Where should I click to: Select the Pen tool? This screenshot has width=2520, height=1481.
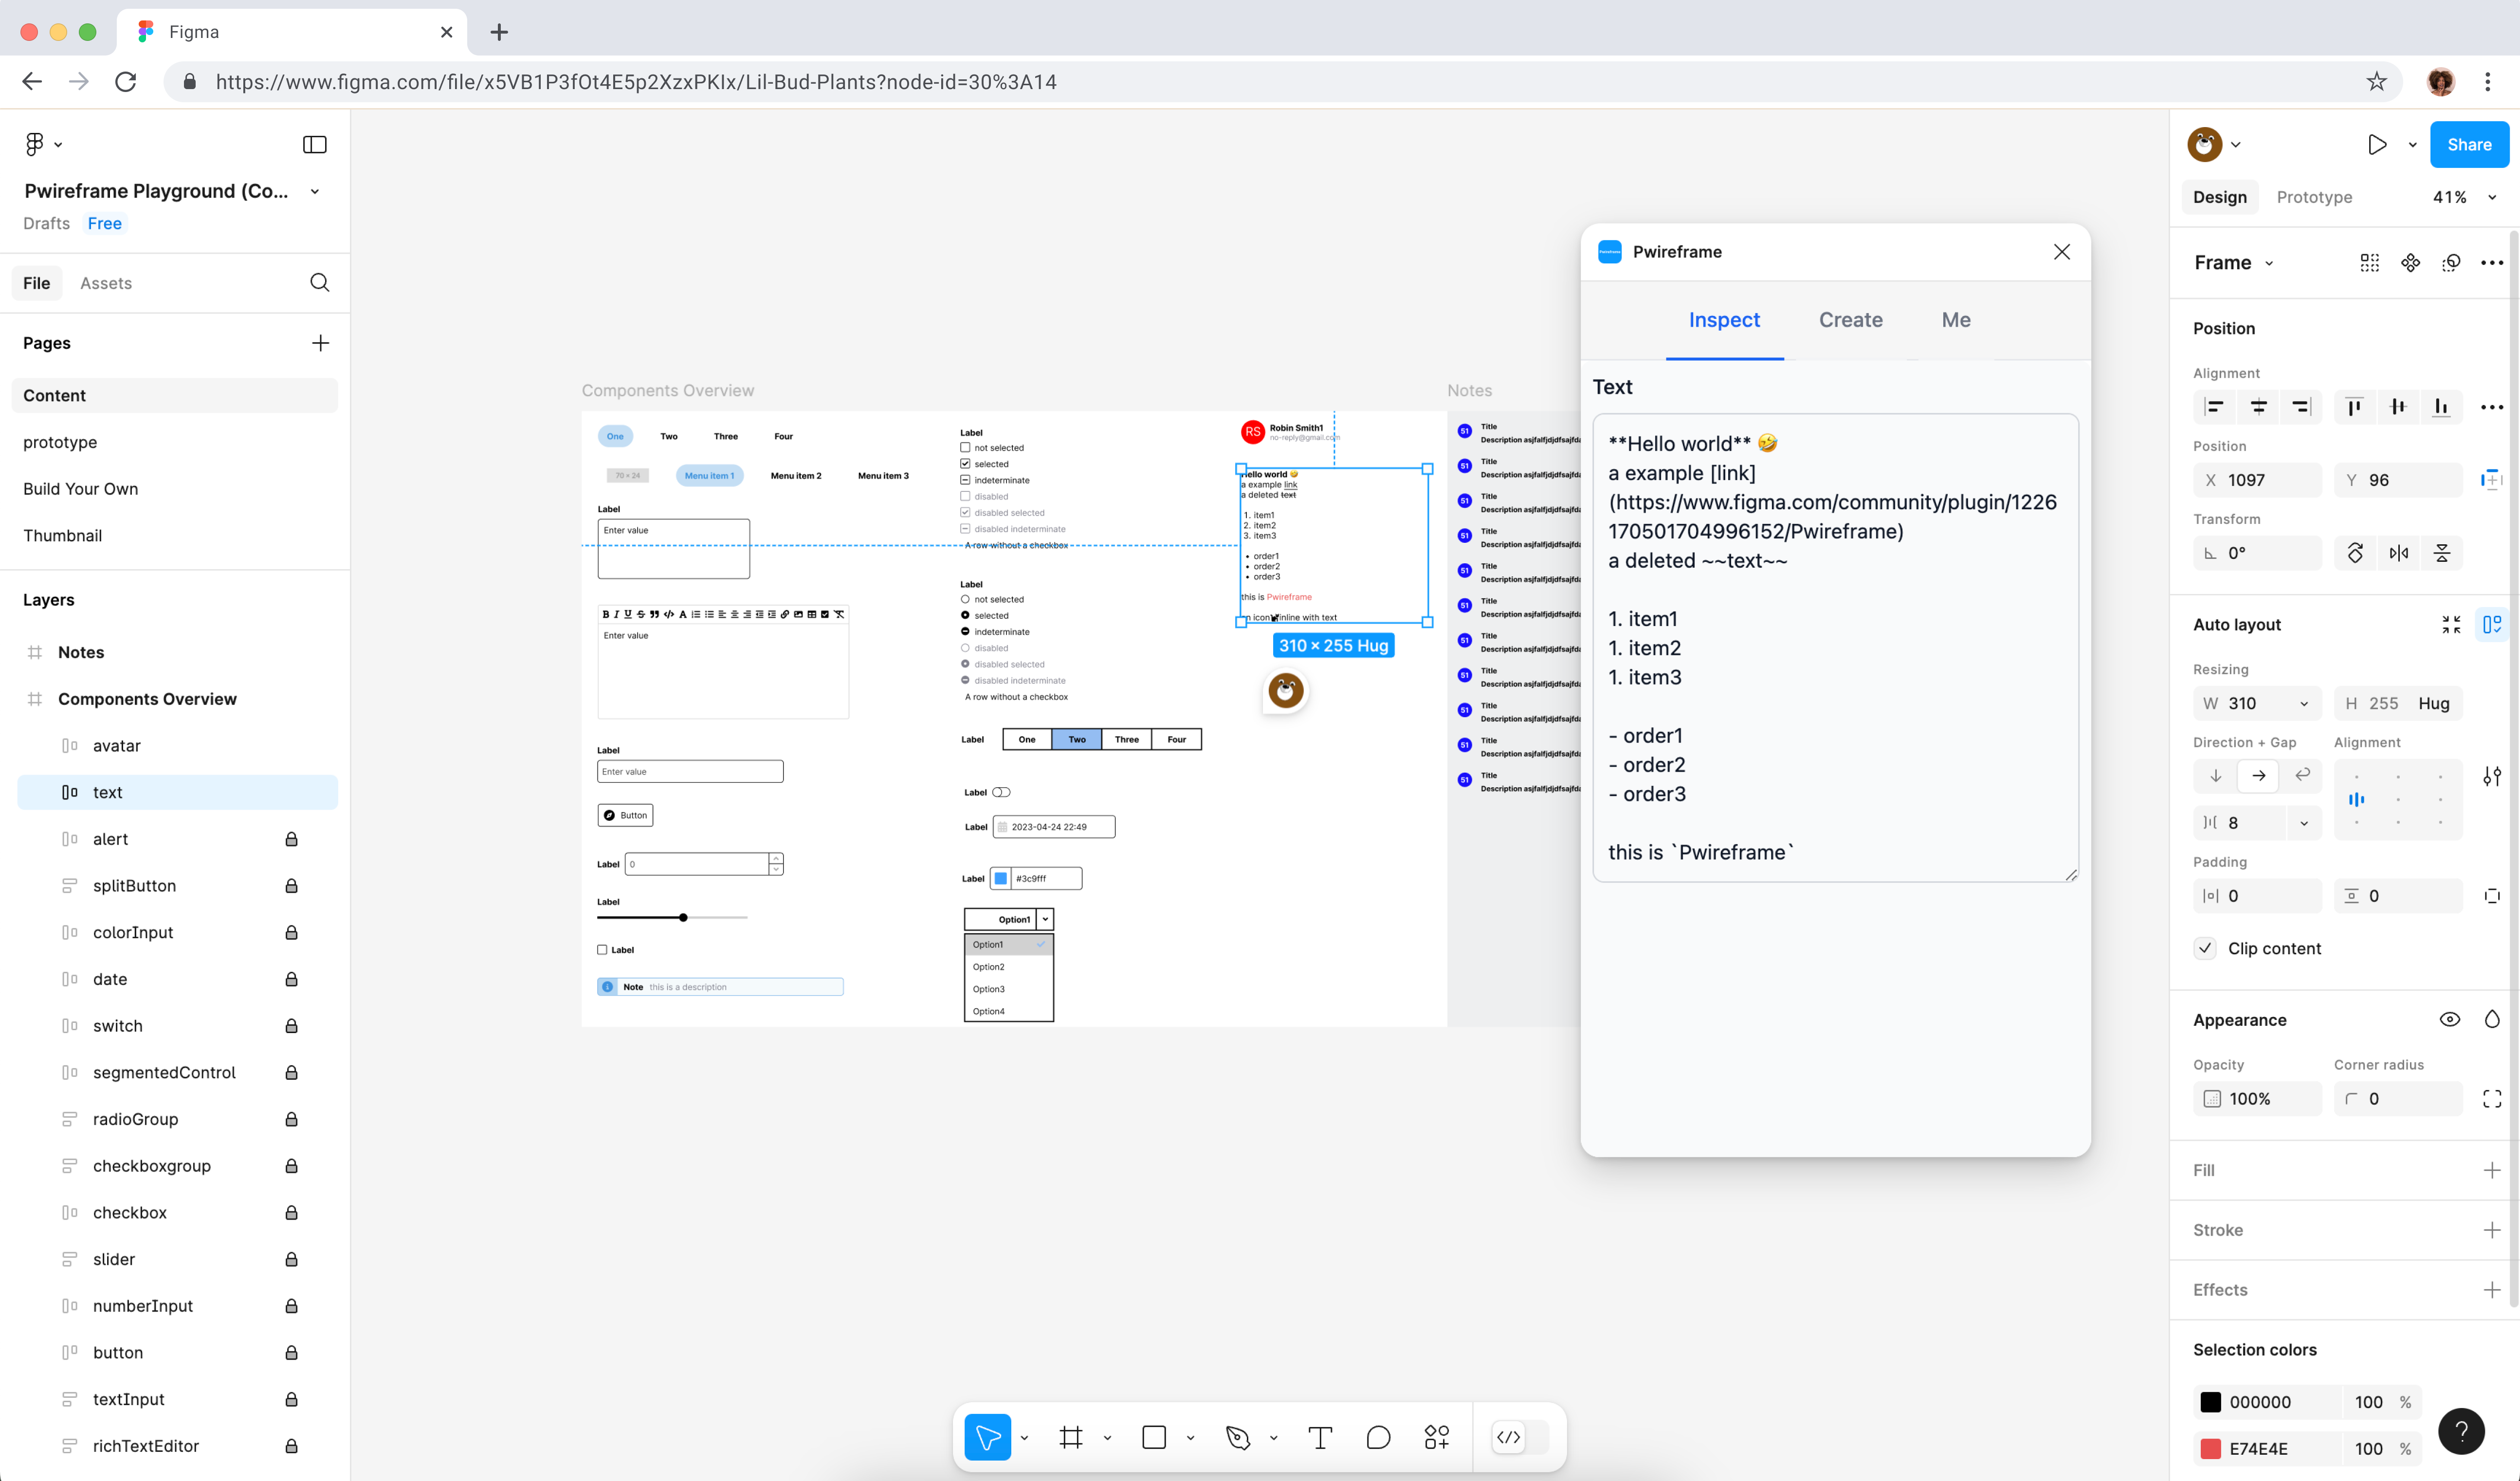coord(1238,1437)
